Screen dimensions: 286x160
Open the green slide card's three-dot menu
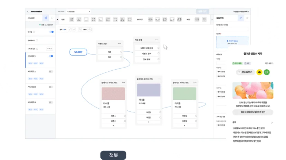click(195, 83)
